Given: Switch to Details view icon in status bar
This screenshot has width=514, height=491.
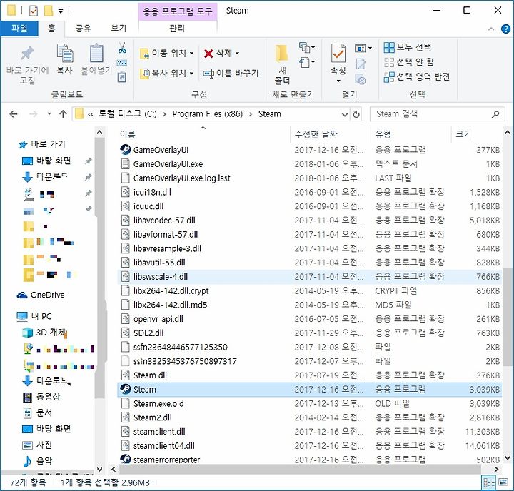Looking at the screenshot, I should click(x=489, y=482).
